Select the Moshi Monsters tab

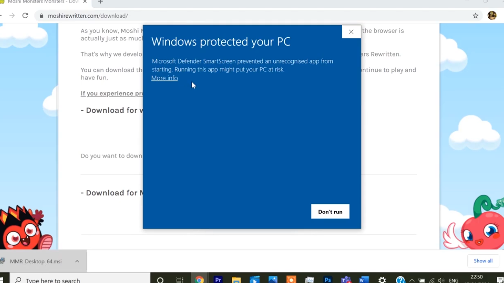pyautogui.click(x=43, y=2)
